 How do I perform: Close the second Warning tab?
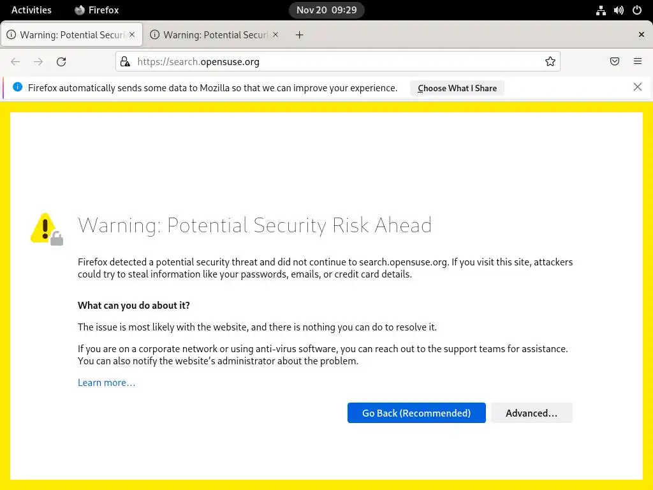(275, 34)
